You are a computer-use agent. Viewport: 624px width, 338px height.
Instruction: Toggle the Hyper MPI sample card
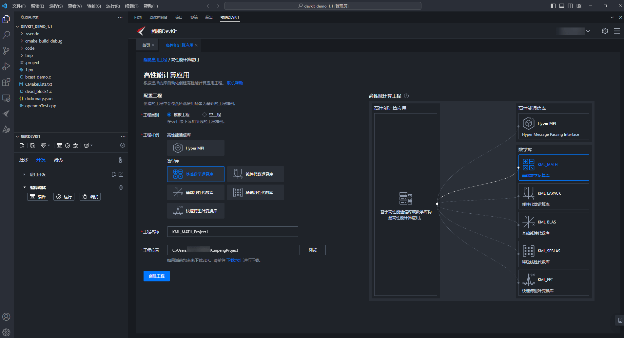coord(196,148)
